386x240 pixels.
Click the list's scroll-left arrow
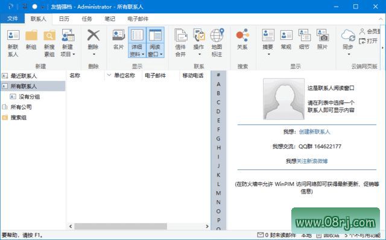(x=71, y=226)
